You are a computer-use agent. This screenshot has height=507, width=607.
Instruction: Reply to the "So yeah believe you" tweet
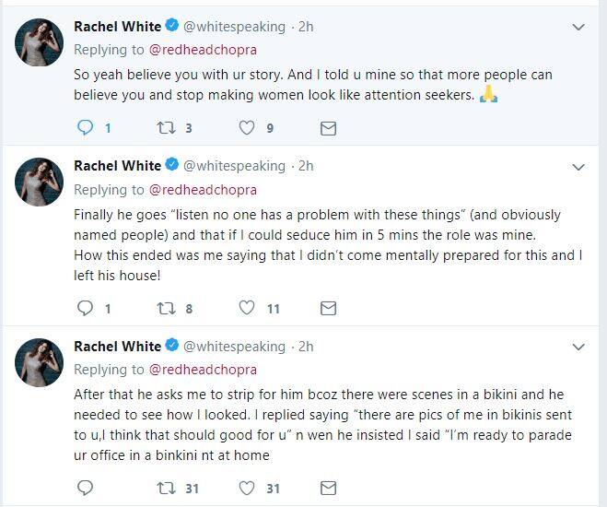pyautogui.click(x=84, y=128)
